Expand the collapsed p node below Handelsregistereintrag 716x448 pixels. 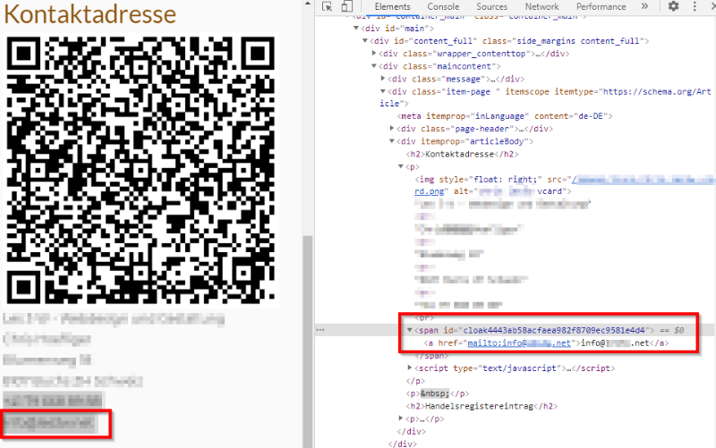[x=400, y=418]
